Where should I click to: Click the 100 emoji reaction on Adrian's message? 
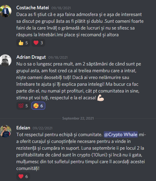click(23, 106)
